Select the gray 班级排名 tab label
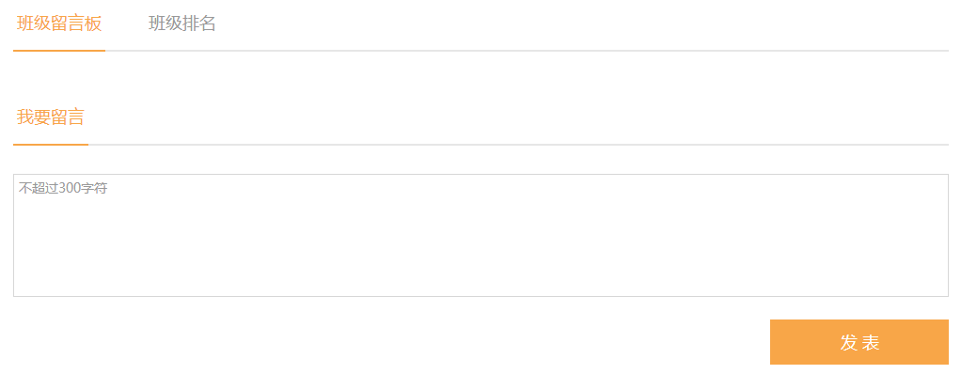This screenshot has width=961, height=374. 182,23
